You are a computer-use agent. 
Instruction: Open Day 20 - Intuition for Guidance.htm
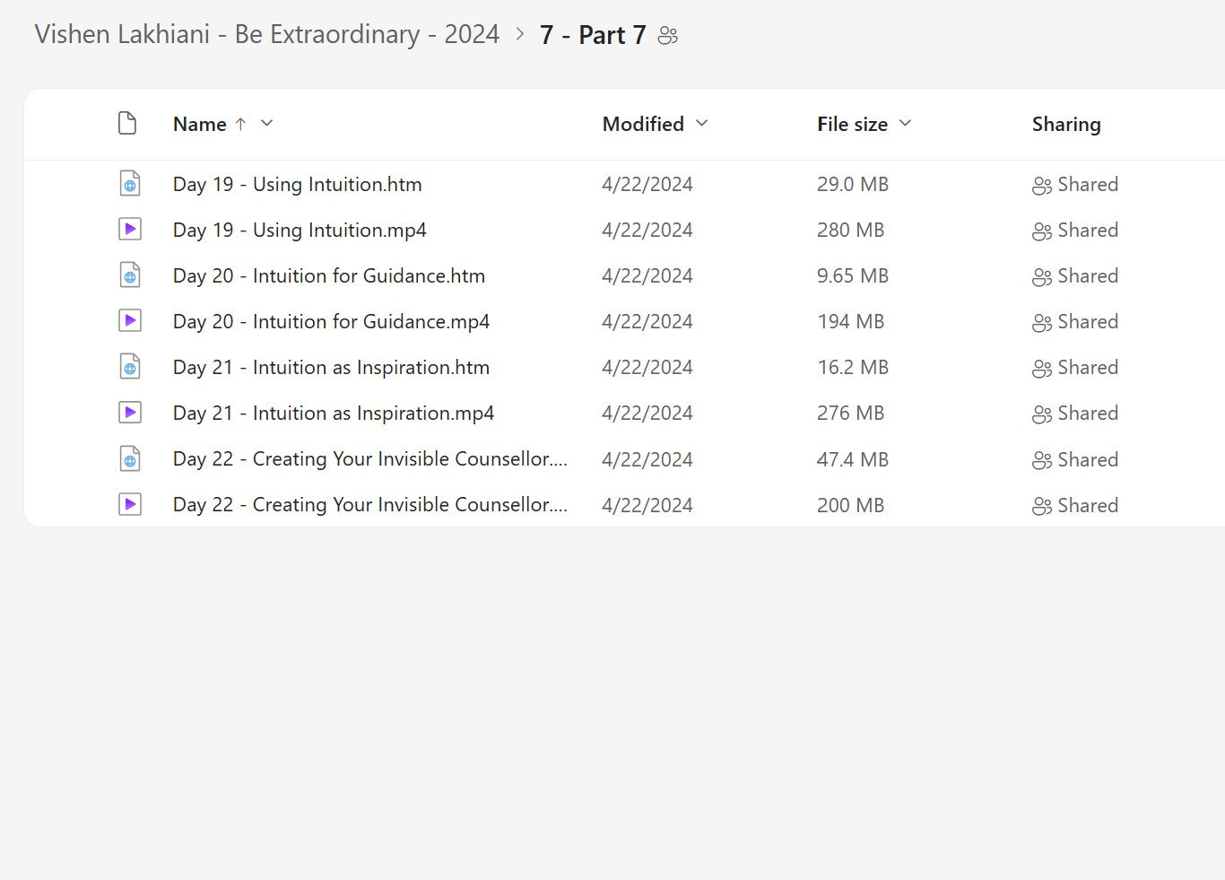pos(328,276)
